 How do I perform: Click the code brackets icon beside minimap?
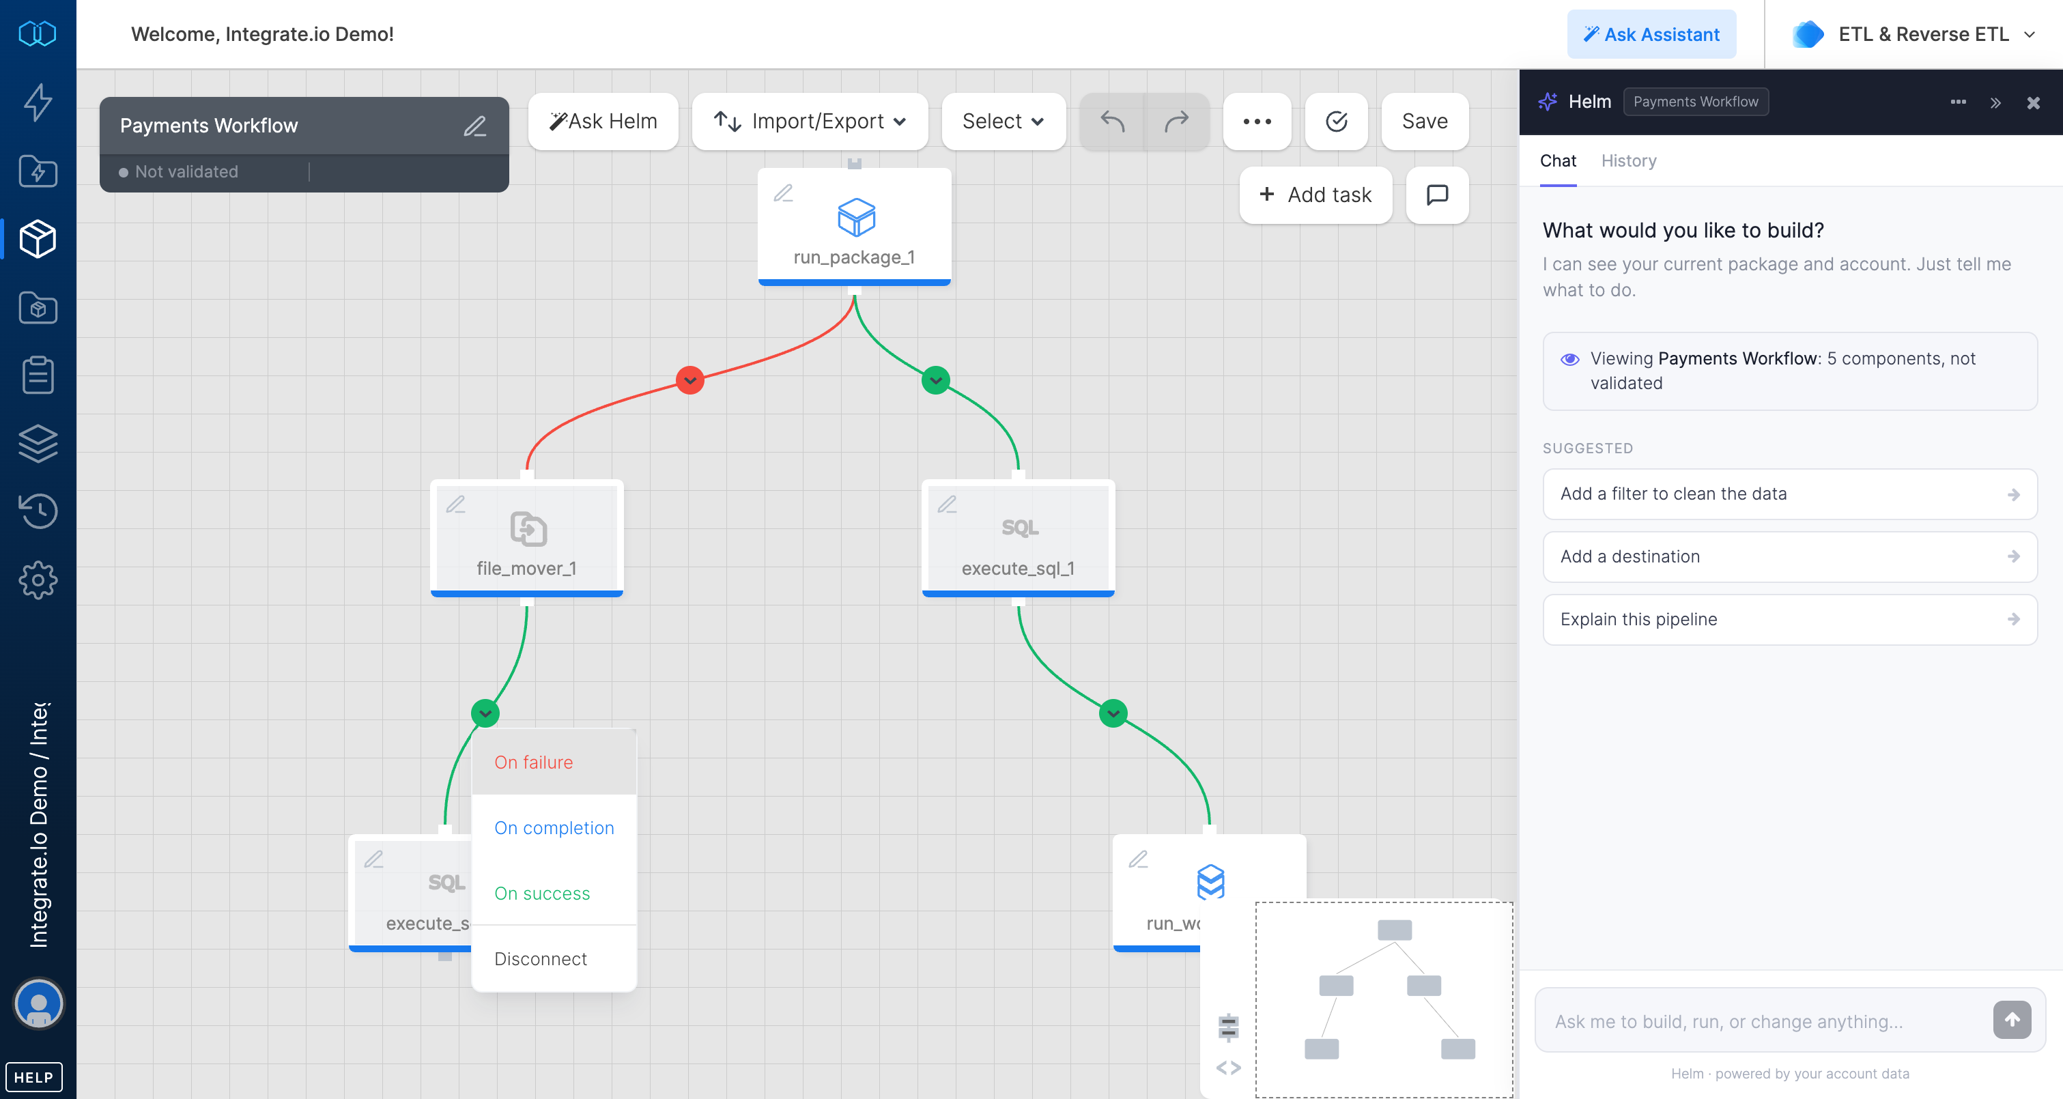[x=1229, y=1068]
